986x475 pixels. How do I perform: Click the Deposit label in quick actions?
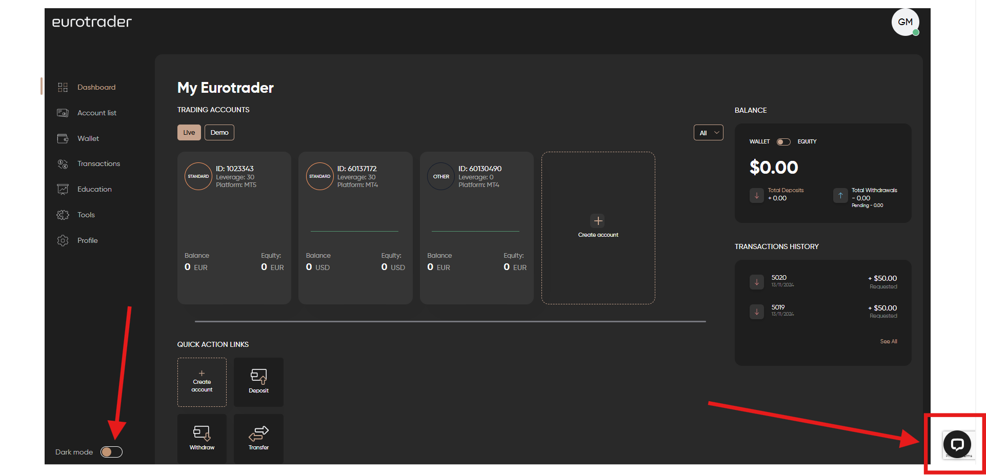point(258,390)
